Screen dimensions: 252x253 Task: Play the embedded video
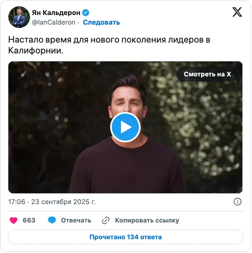125,127
